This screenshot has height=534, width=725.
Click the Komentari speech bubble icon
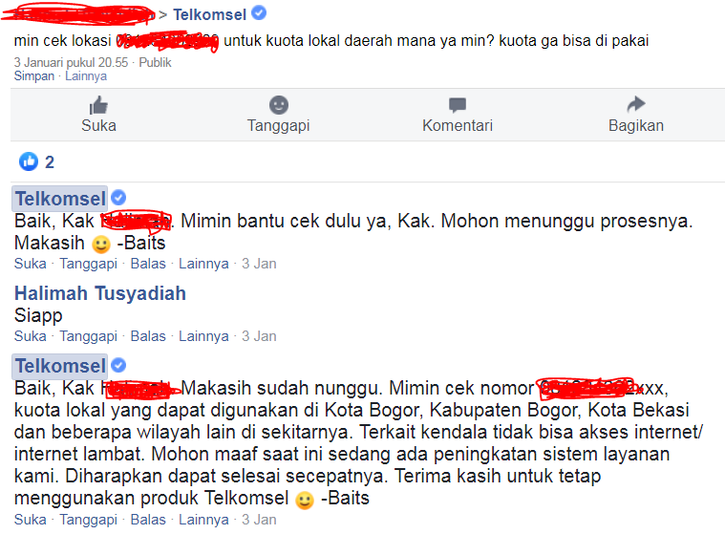click(x=458, y=105)
